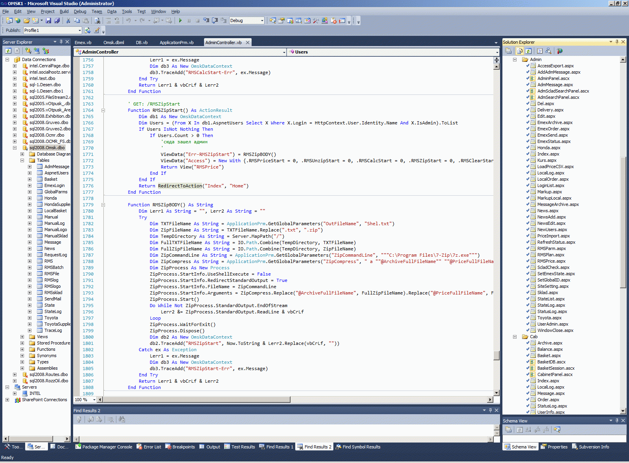Toggle auto-hide pin on Solution Explorer
This screenshot has height=463, width=629.
click(617, 42)
